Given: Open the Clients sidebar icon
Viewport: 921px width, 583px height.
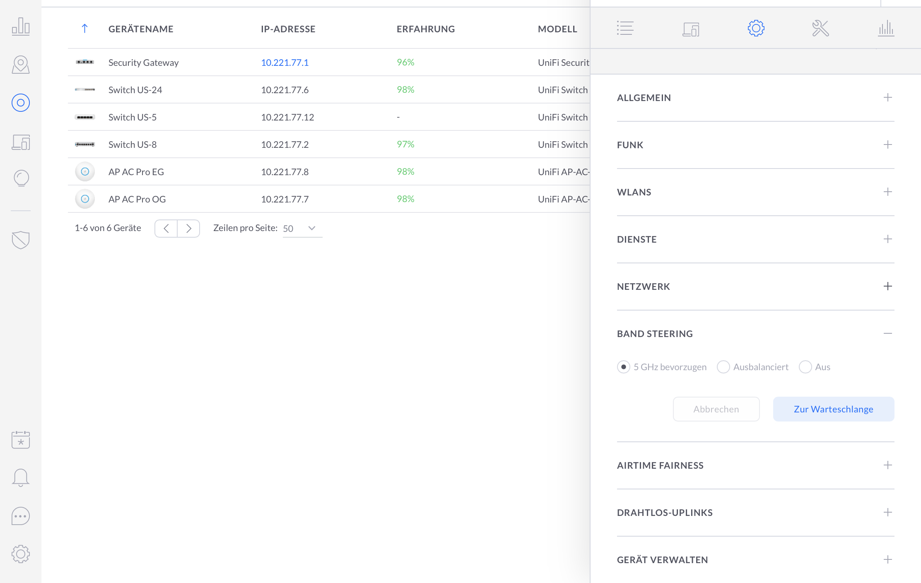Looking at the screenshot, I should pos(21,142).
